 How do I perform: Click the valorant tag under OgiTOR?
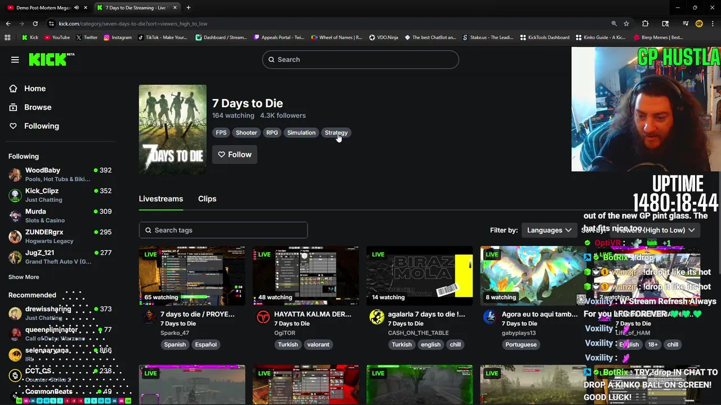(318, 344)
